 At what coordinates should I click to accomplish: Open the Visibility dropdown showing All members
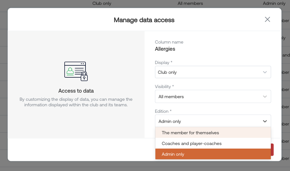213,97
